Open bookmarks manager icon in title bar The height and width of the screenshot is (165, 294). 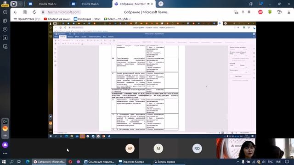(251, 4)
